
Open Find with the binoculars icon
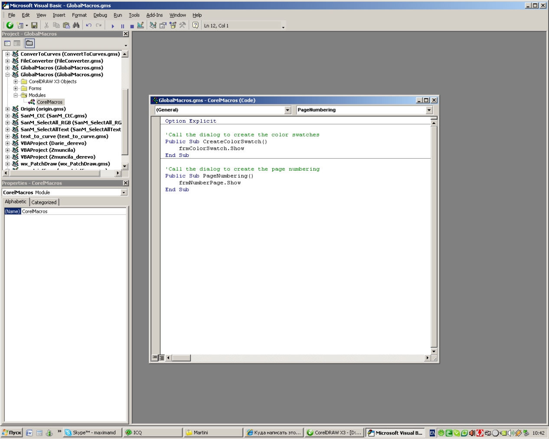coord(76,26)
